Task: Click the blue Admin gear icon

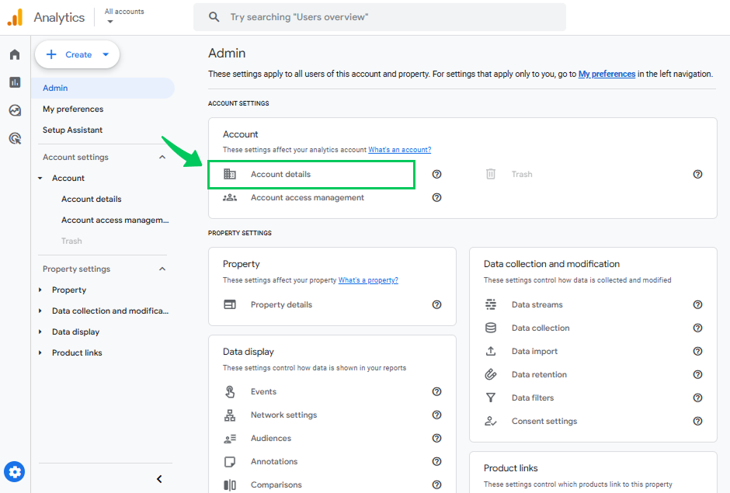Action: 15,472
